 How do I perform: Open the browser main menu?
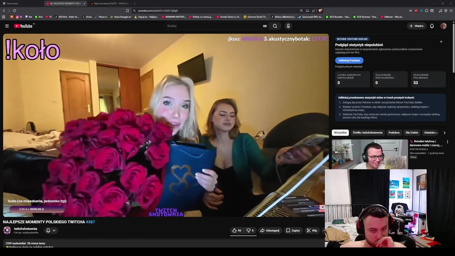451,11
